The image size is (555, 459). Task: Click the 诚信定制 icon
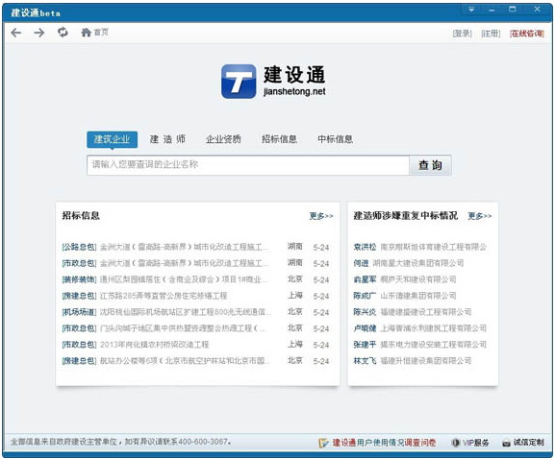point(506,443)
